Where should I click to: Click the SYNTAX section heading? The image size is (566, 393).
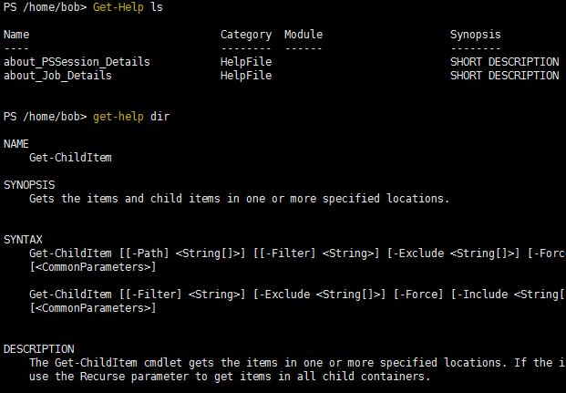click(x=23, y=239)
